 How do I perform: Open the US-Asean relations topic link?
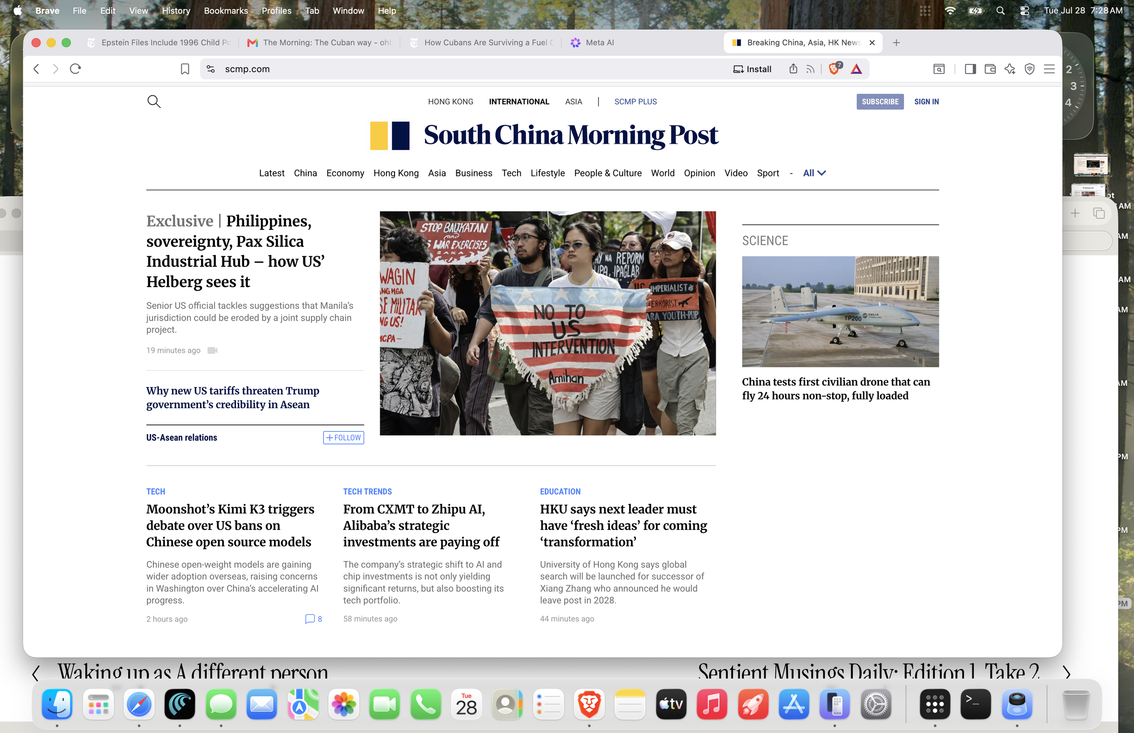(x=181, y=438)
